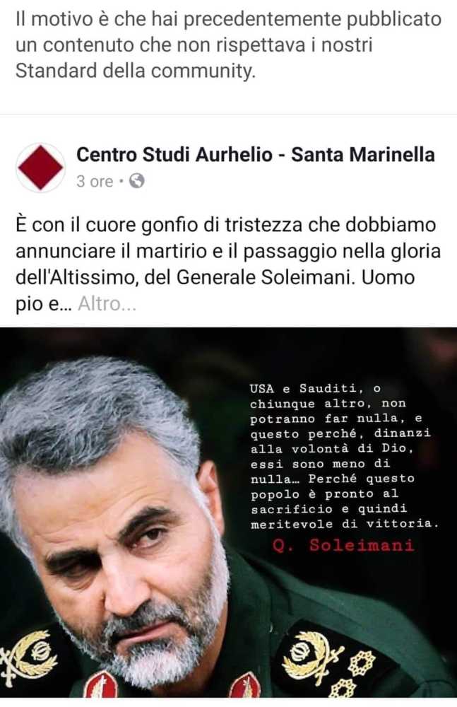The height and width of the screenshot is (707, 457).
Task: Open Centro Studi Aurhelio - Santa Marinella page
Action: [256, 155]
